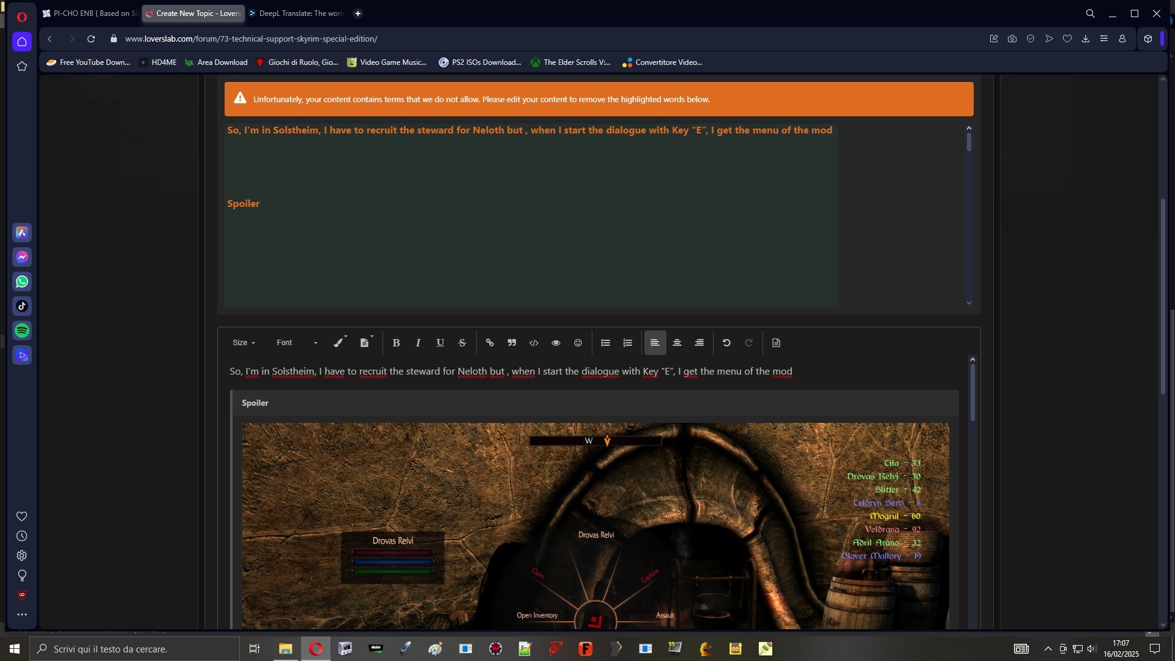Insert a quote block in the editor
Image resolution: width=1175 pixels, height=661 pixels.
(512, 343)
